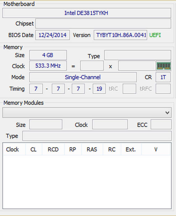Click the Clock column header

[13, 149]
